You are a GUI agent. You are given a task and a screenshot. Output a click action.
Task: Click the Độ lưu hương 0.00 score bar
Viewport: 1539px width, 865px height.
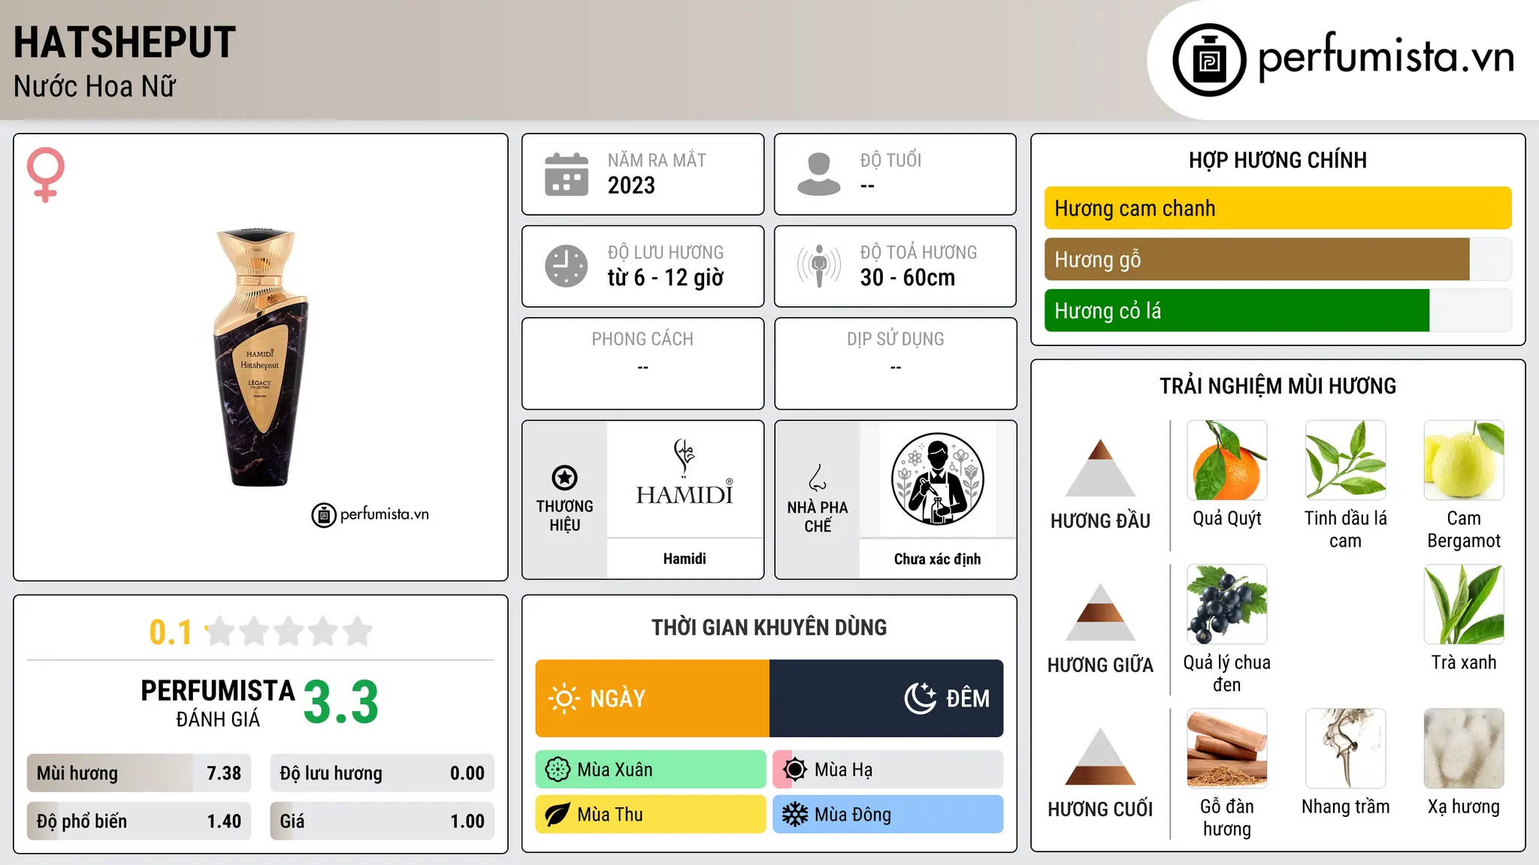[382, 773]
